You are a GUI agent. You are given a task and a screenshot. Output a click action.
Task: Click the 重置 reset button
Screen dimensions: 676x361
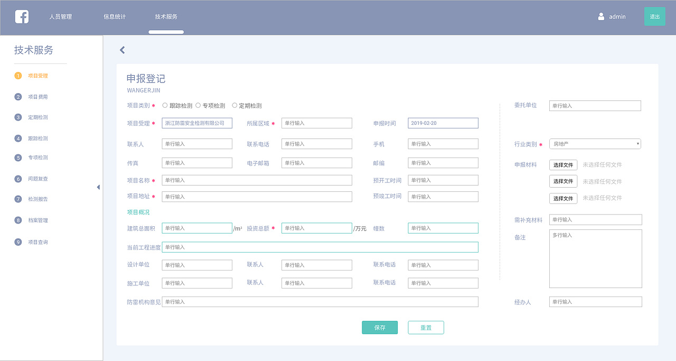426,327
